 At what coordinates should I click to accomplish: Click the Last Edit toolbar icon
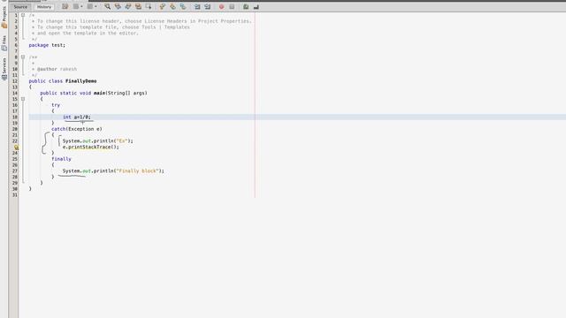point(65,6)
